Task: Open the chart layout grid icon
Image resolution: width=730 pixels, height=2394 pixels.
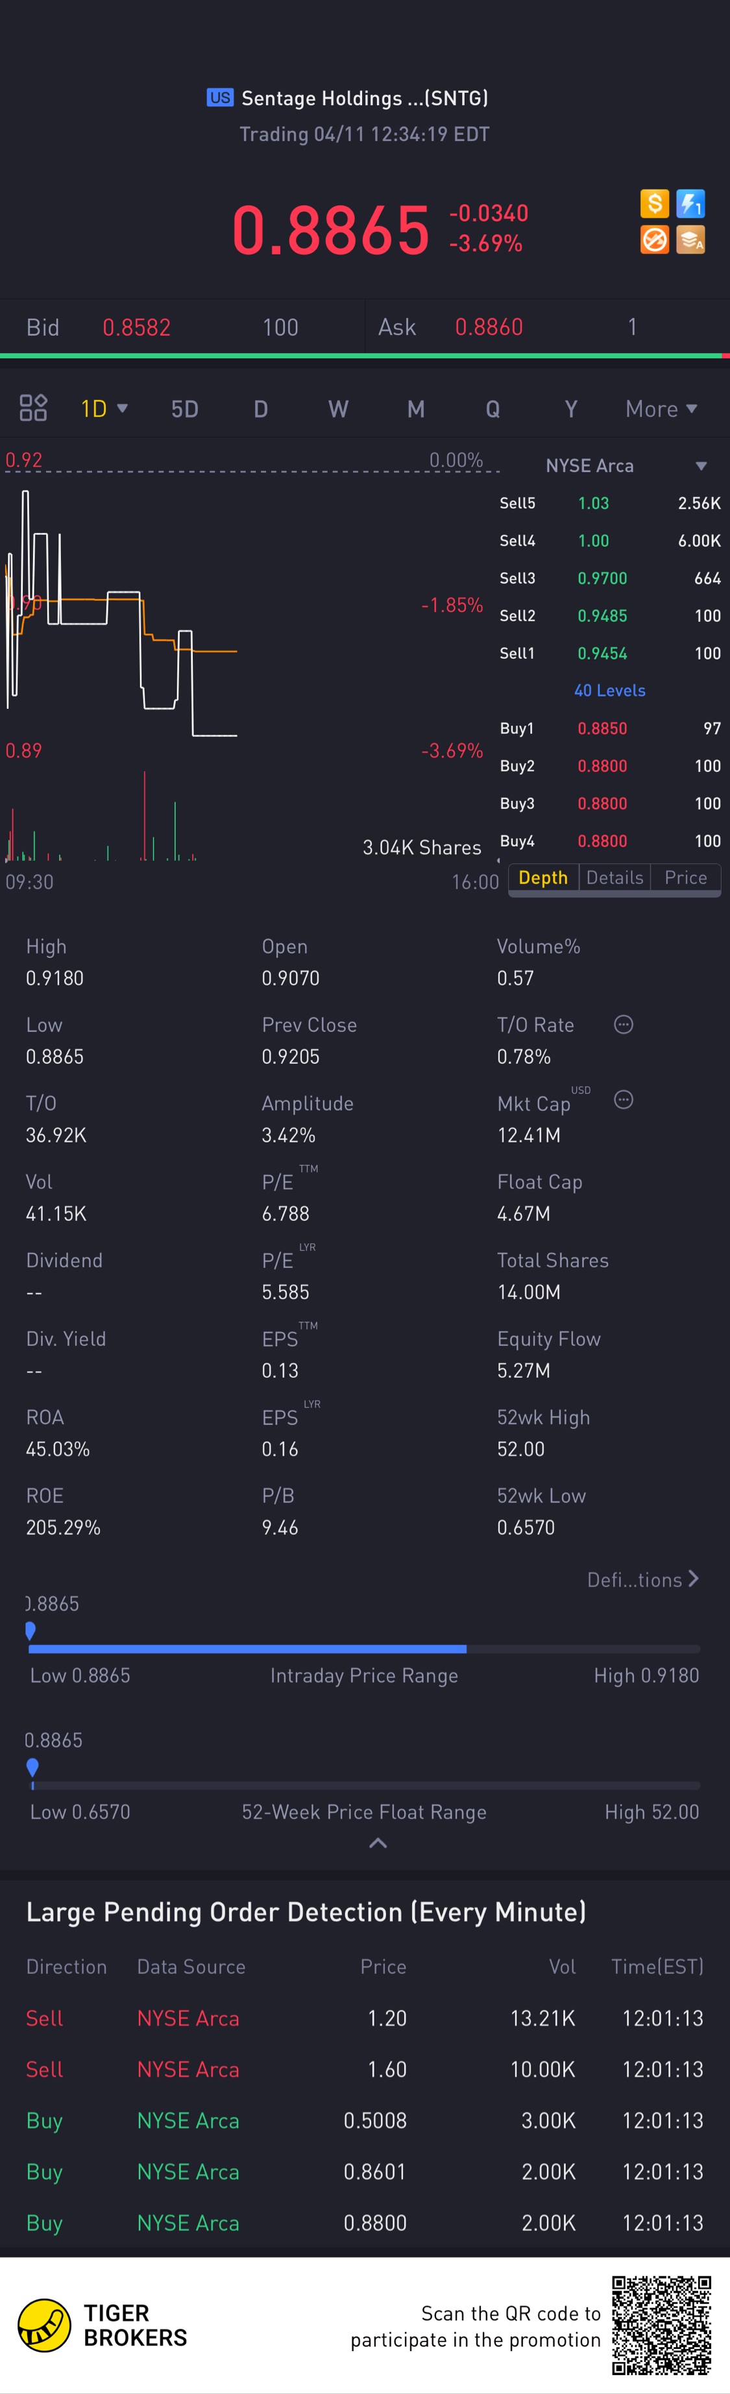Action: (x=34, y=408)
